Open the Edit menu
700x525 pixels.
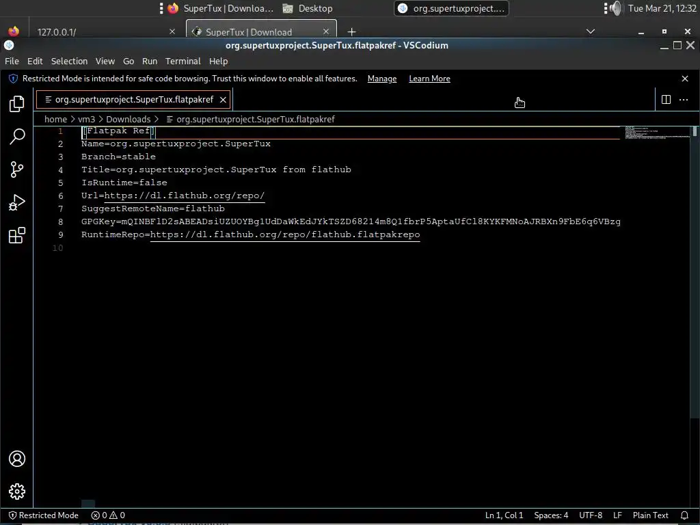tap(35, 61)
